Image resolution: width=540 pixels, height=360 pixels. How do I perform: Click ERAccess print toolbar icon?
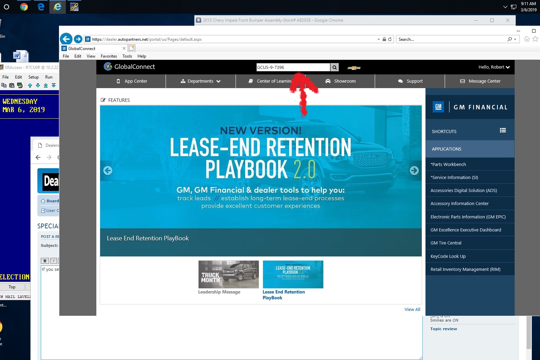click(20, 85)
